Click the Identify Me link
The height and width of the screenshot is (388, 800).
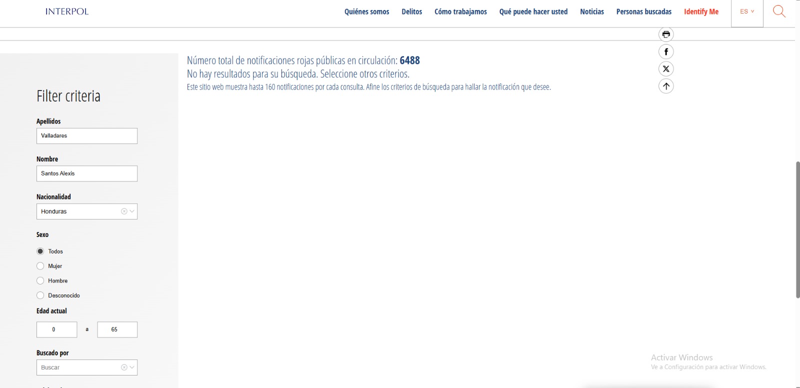click(x=701, y=11)
